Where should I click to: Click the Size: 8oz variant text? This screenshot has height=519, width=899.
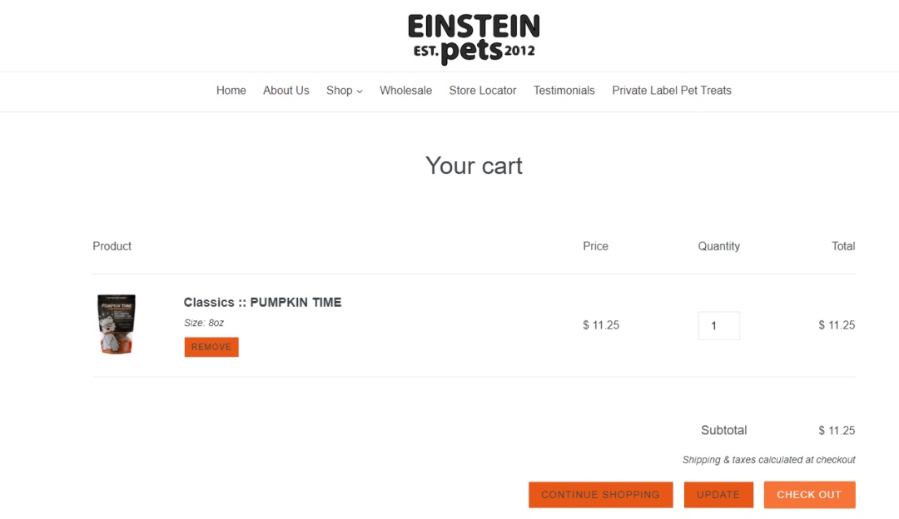pyautogui.click(x=204, y=323)
